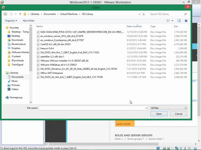Select en_windows_8_enterprise_x86_dvd_917587 file
The height and width of the screenshot is (150, 201).
[62, 40]
